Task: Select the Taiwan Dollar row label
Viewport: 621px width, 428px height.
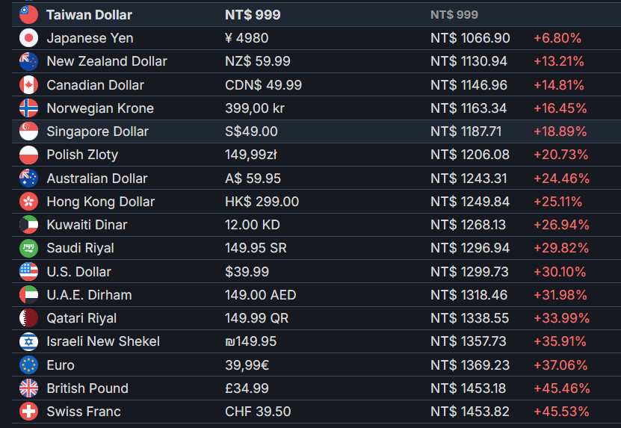Action: [x=89, y=15]
